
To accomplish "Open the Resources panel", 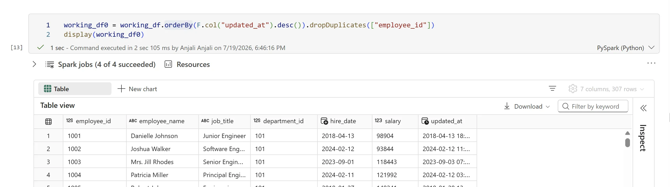I will coord(193,65).
